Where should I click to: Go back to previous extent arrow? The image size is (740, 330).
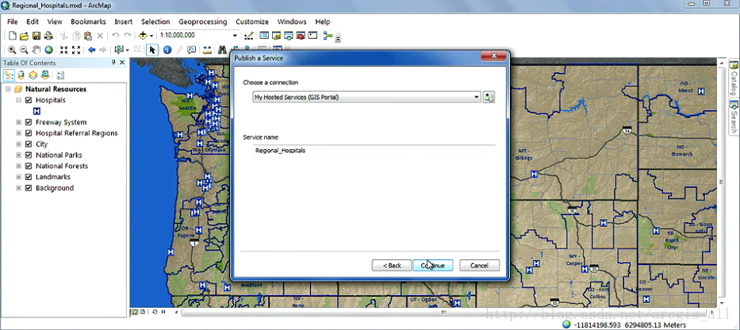click(91, 50)
